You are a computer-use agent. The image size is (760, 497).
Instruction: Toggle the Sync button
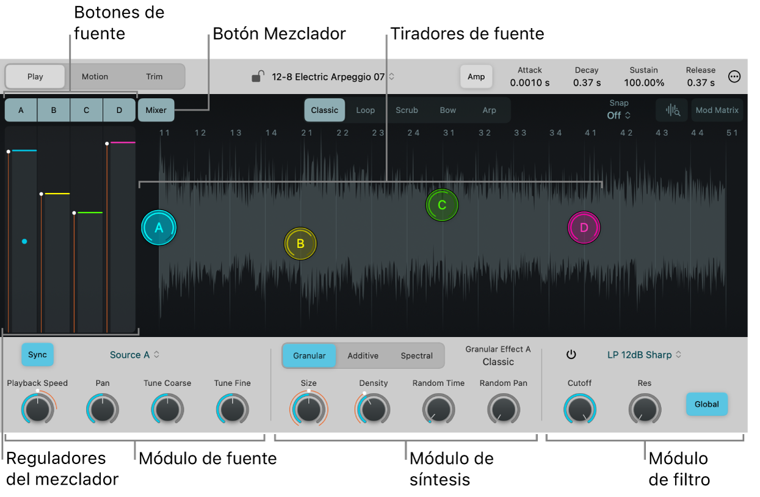click(37, 355)
